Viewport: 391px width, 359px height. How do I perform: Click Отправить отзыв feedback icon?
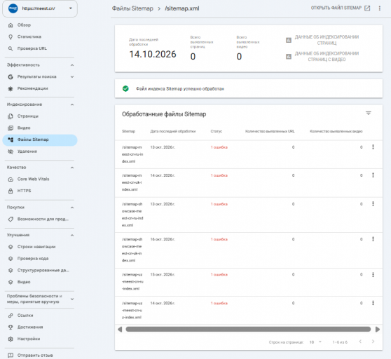(x=11, y=355)
